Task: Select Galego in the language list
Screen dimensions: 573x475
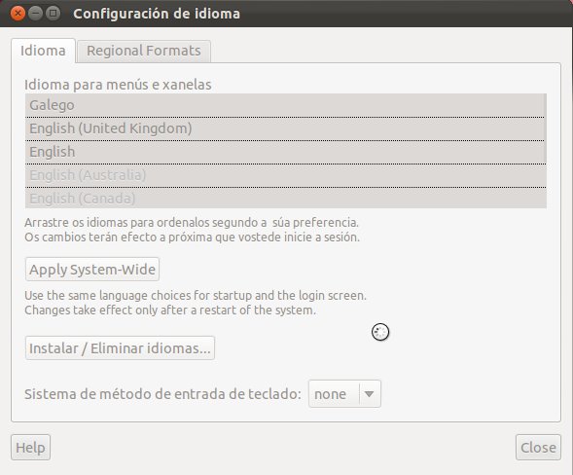Action: 286,105
